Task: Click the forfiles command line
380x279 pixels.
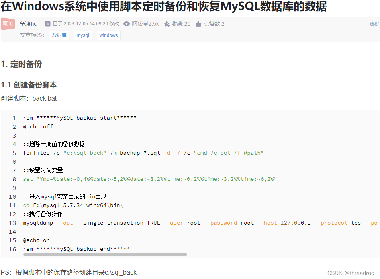Action: point(143,153)
